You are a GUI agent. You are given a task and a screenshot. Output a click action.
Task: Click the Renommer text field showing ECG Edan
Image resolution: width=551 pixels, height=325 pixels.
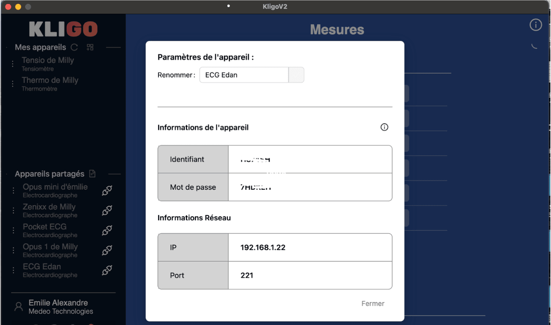coord(244,74)
